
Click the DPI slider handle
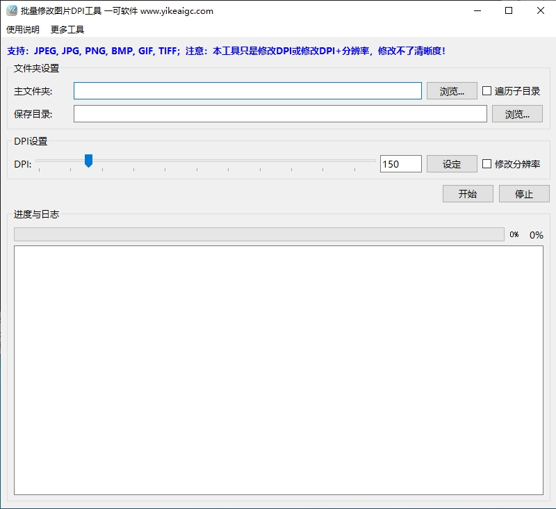[x=89, y=161]
